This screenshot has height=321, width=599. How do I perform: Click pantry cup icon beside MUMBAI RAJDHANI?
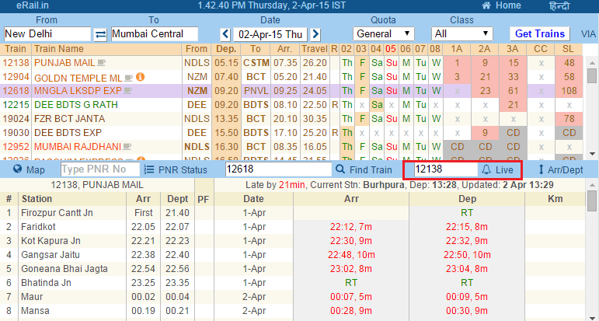point(127,147)
